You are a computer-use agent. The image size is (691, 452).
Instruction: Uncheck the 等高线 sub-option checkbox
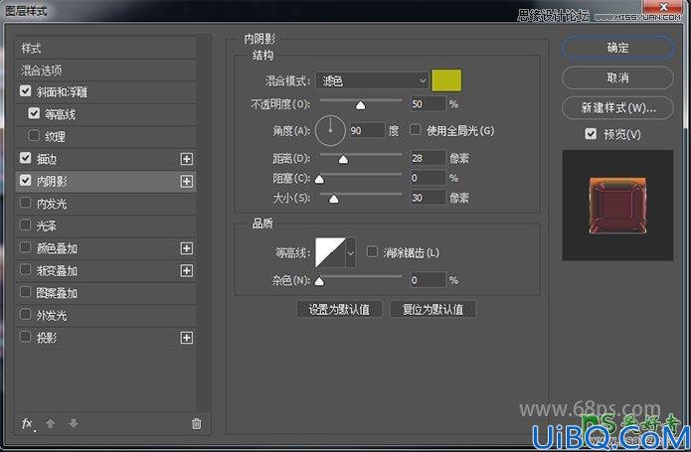click(34, 113)
